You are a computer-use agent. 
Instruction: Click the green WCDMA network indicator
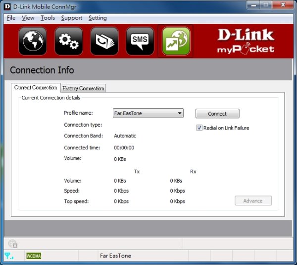(34, 256)
